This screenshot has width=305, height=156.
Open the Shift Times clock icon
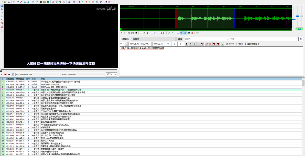click(93, 2)
